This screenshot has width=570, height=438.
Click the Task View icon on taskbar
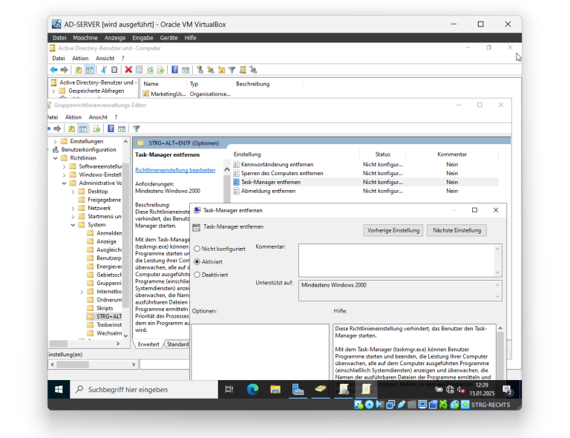coord(229,390)
